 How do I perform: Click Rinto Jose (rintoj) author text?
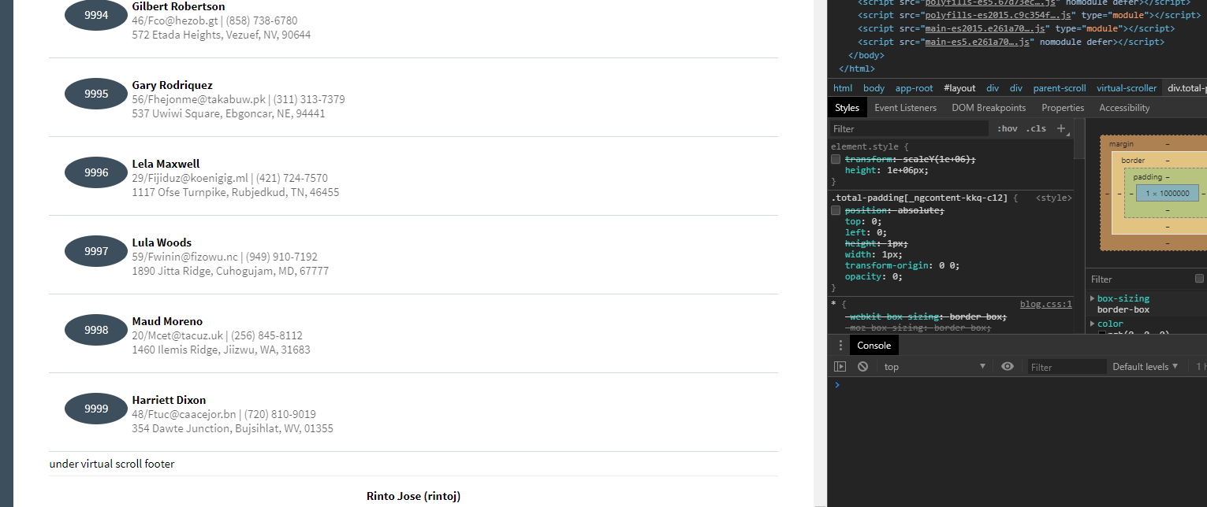point(413,496)
